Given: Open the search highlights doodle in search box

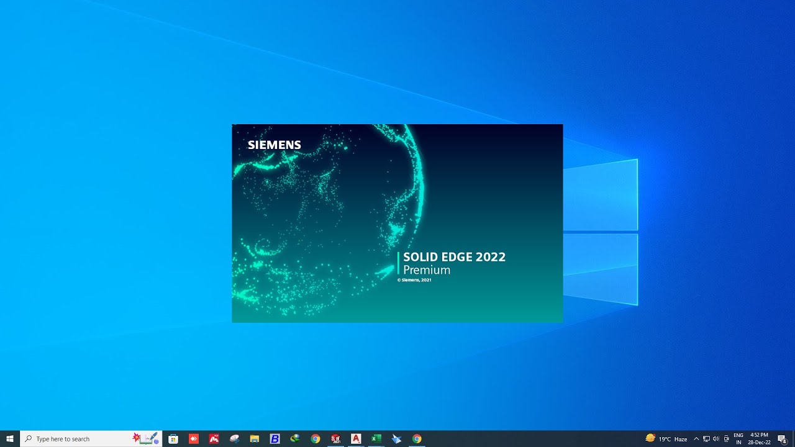Looking at the screenshot, I should pyautogui.click(x=146, y=439).
